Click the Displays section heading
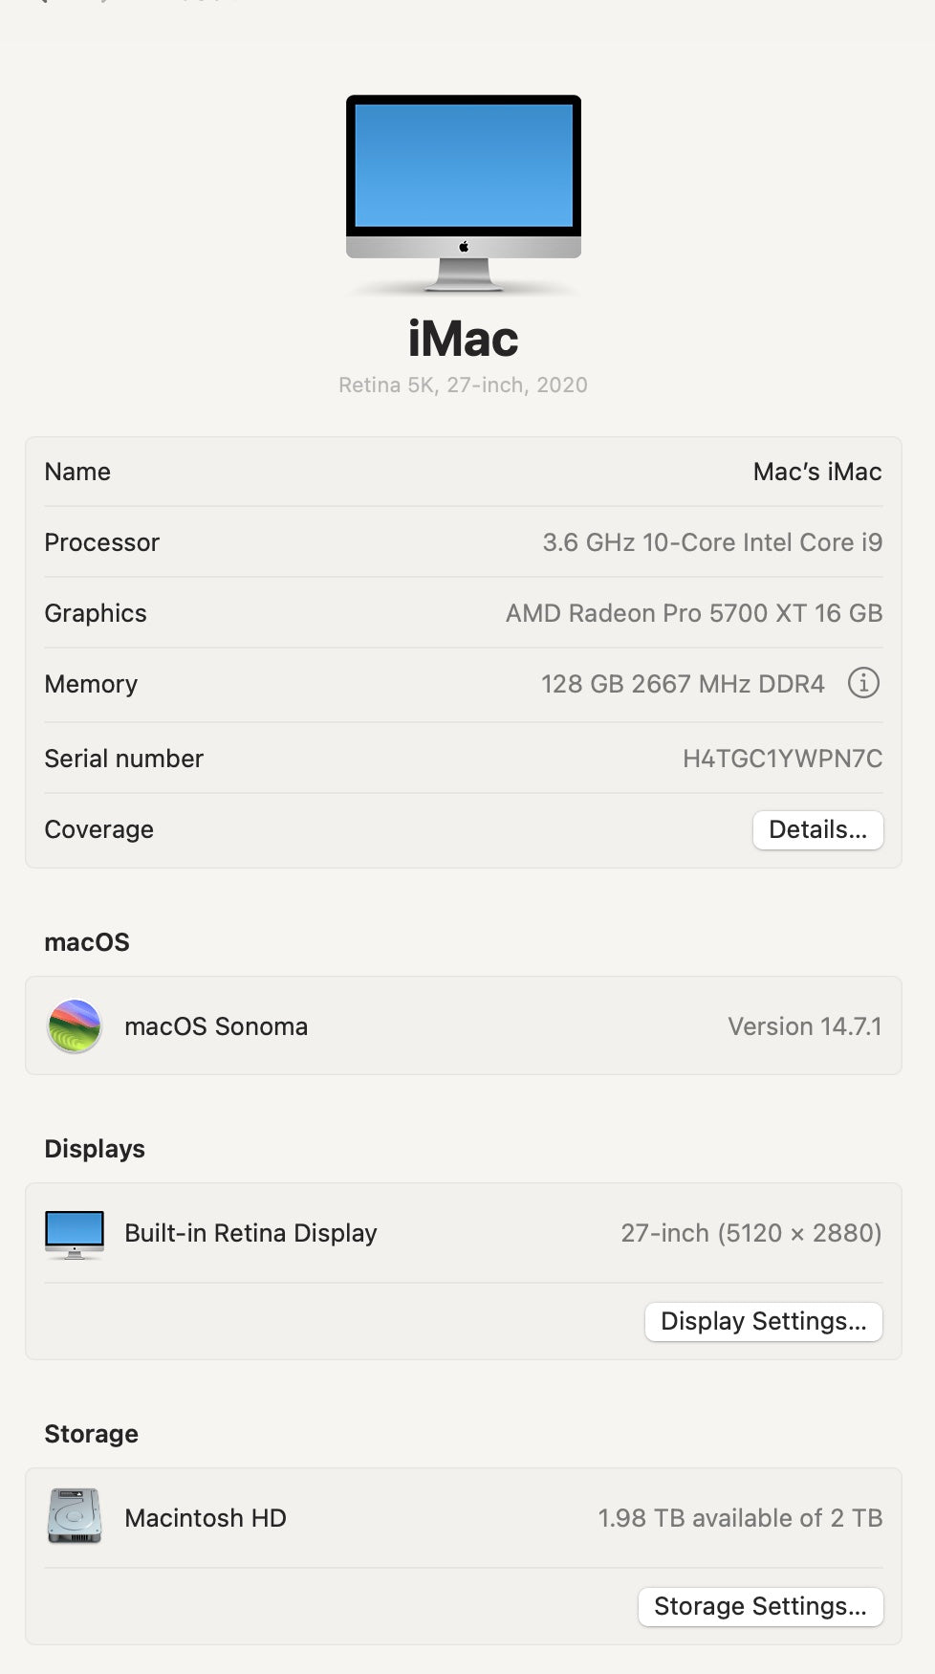This screenshot has width=935, height=1674. (94, 1148)
